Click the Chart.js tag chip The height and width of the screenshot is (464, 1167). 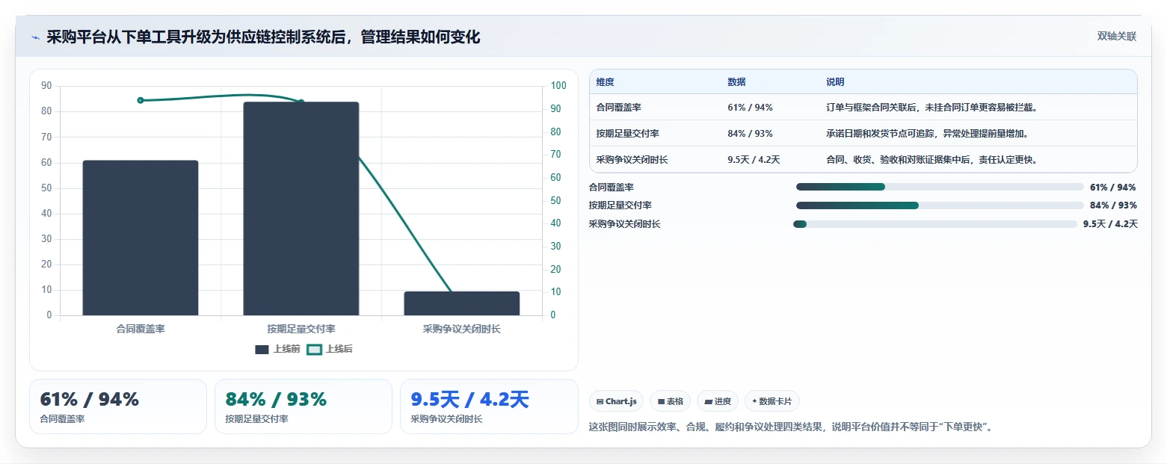(616, 401)
